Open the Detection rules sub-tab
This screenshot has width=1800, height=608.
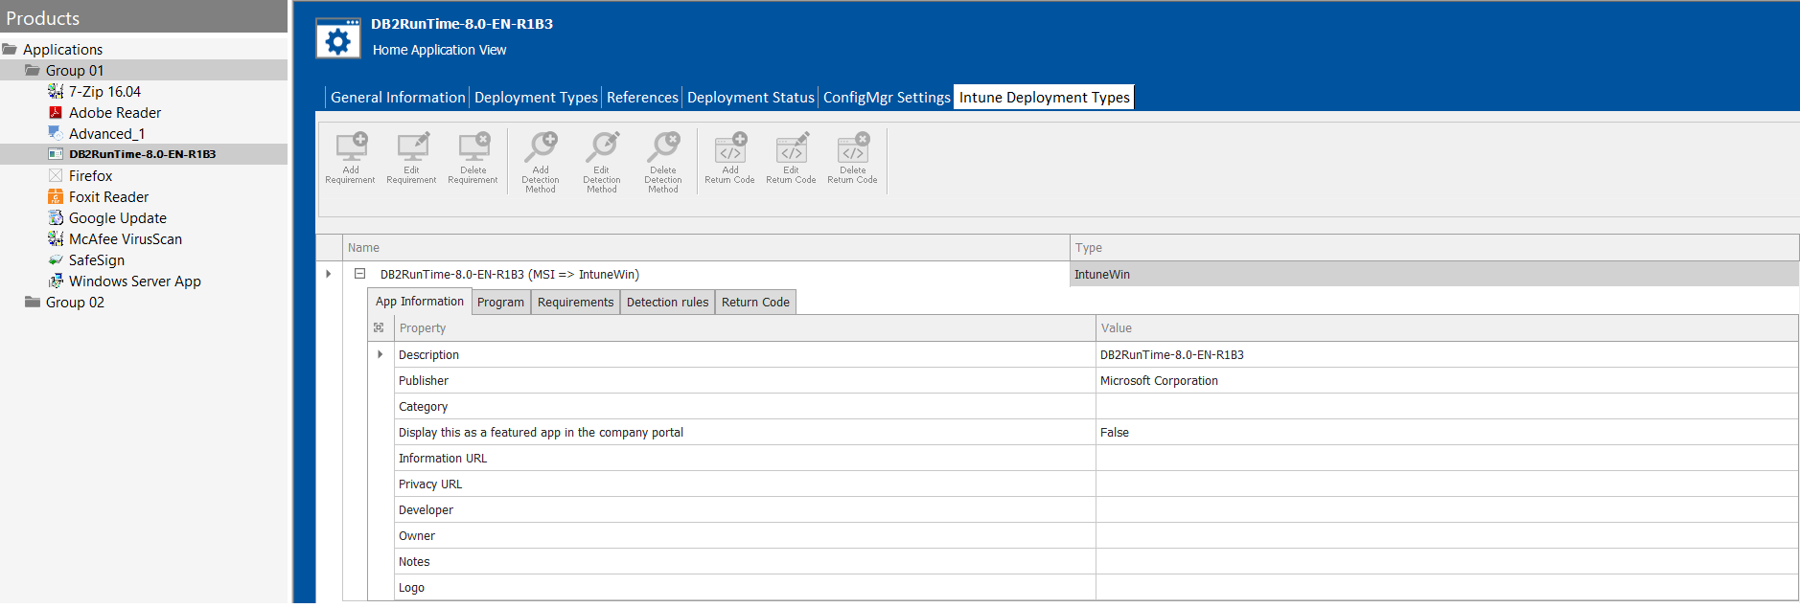[667, 303]
